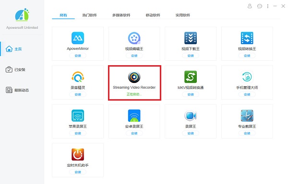288x184 pixels.
Task: Open the 视频转换王 converter icon
Action: tap(247, 38)
